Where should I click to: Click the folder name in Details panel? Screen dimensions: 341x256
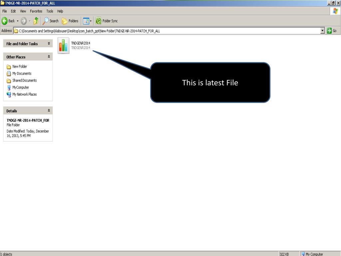[x=28, y=120]
